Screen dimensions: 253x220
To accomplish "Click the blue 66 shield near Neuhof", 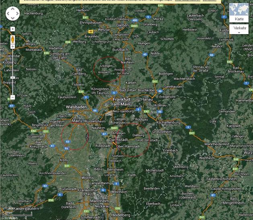I will (212, 55).
